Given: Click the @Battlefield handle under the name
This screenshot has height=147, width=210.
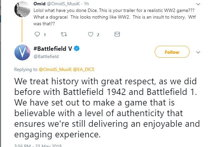Looking at the screenshot, I should [x=46, y=56].
